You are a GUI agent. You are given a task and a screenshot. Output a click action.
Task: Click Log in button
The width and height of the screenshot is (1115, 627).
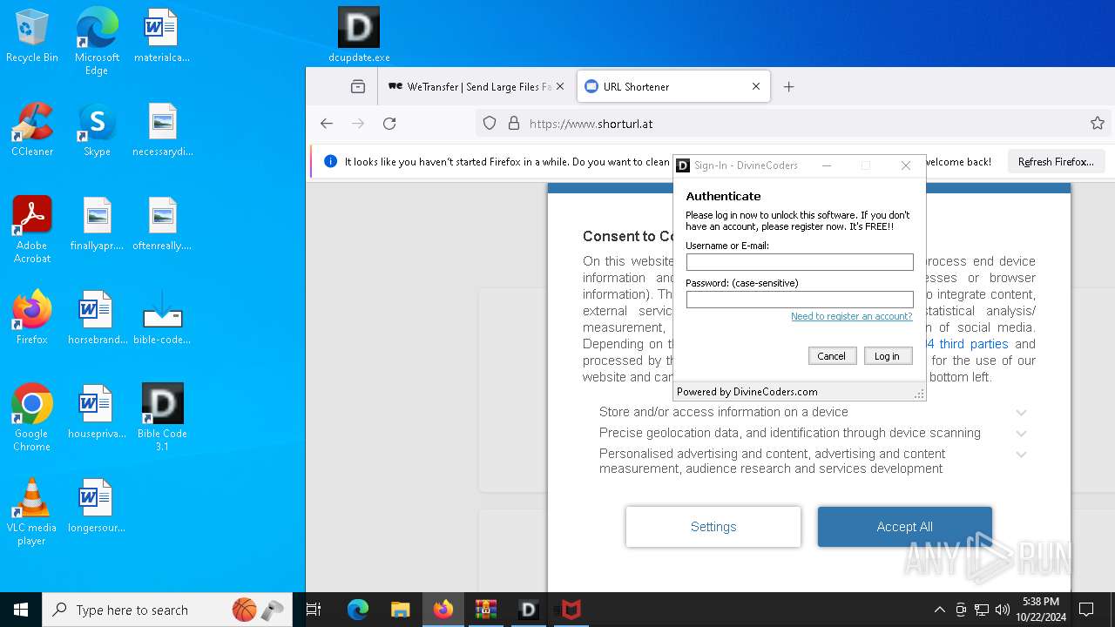888,355
